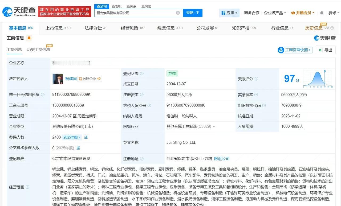
Task: Expand the 企业级产品 menu
Action: 275,13
